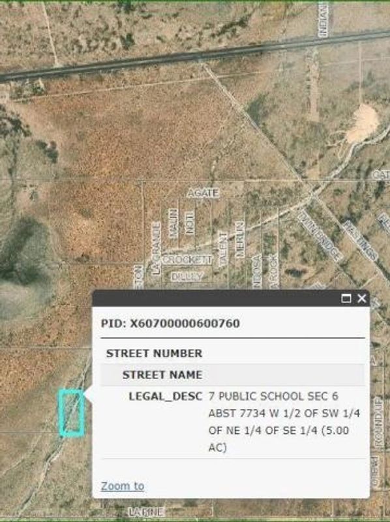Click the PID X60700000600760 title

(170, 323)
